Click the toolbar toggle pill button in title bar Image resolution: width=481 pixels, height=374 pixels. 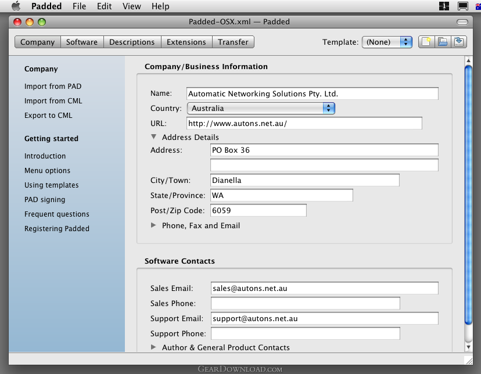462,22
